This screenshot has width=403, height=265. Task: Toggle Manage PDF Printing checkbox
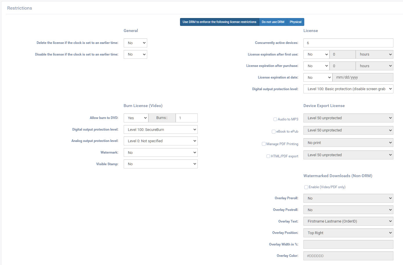coord(264,144)
